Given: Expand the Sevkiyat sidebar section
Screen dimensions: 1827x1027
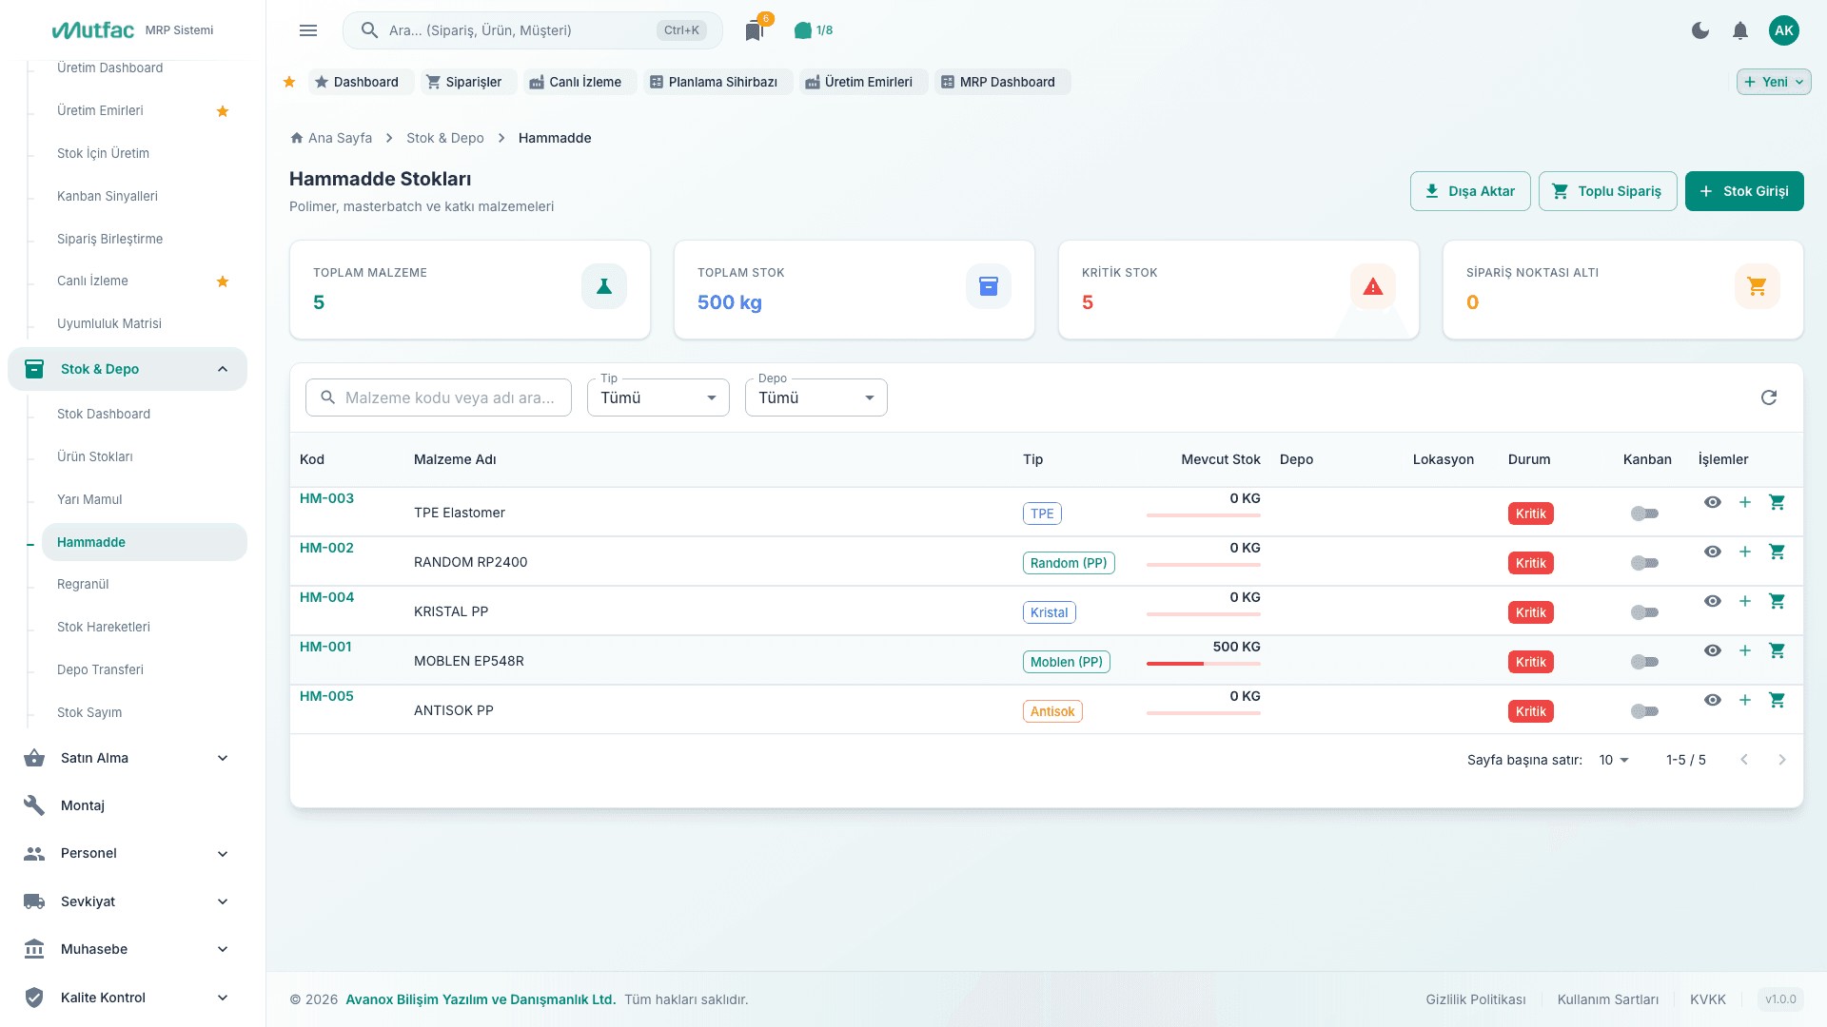Looking at the screenshot, I should point(128,901).
